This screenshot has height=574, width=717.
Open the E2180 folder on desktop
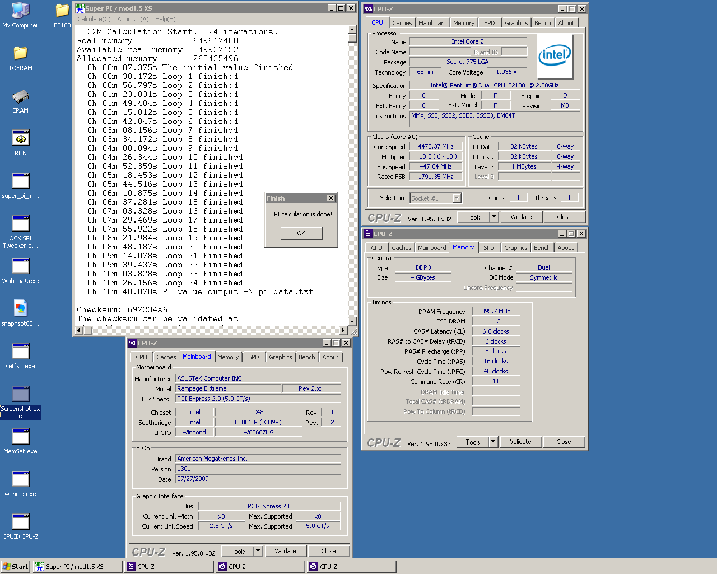(62, 15)
